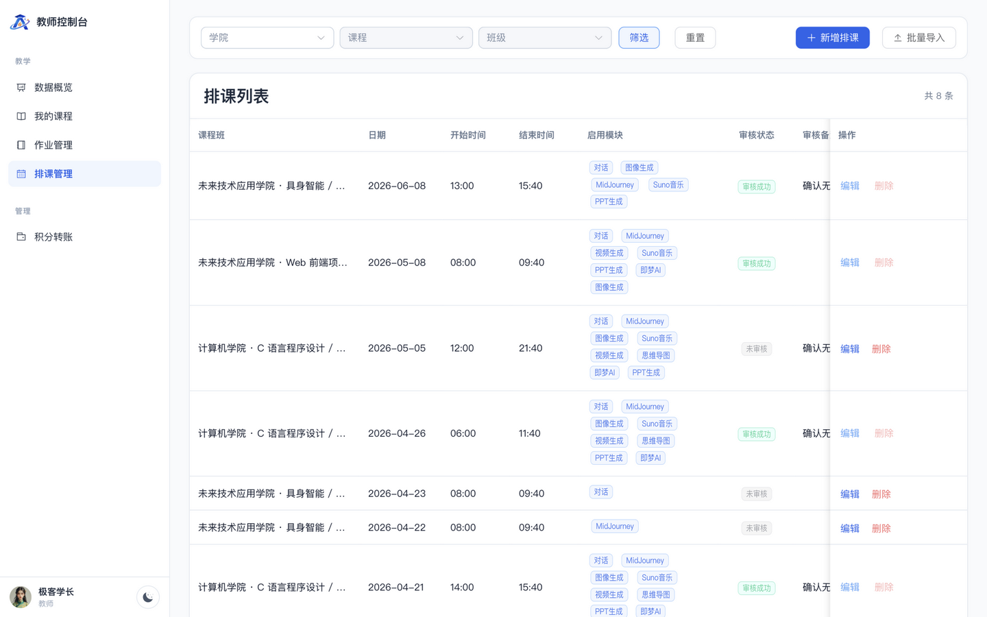The height and width of the screenshot is (617, 987).
Task: Edit the 2026-05-05 schedule row
Action: point(850,349)
